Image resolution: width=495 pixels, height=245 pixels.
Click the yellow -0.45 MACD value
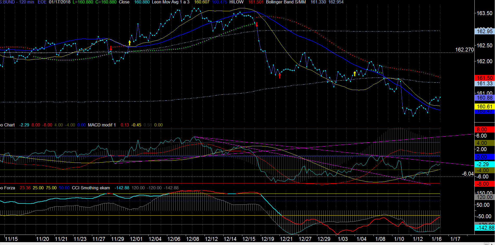[x=136, y=125]
